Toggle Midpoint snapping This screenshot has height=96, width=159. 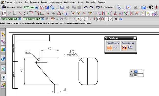click(86, 19)
